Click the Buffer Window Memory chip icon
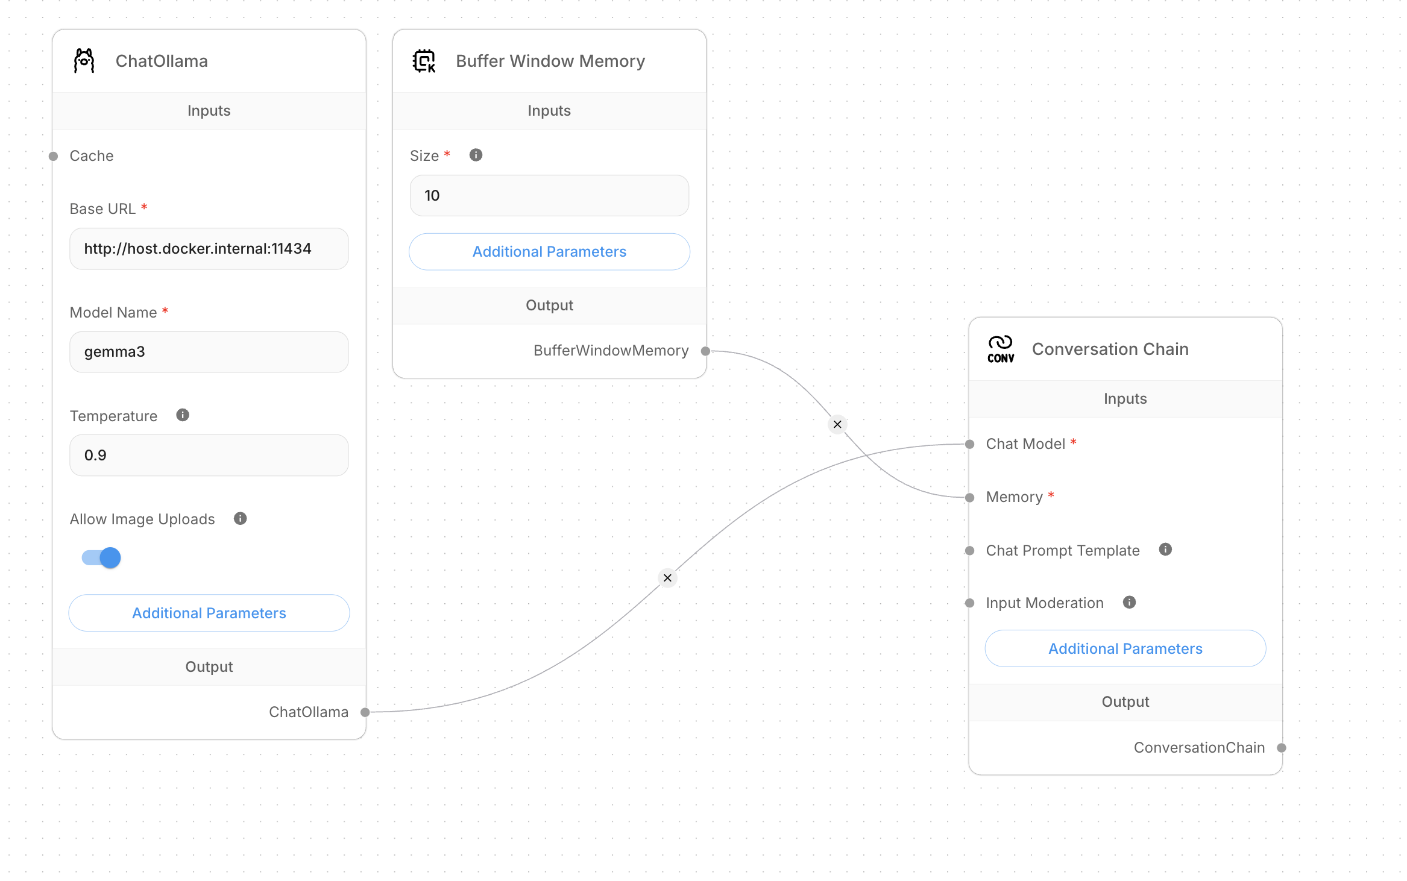The image size is (1407, 881). pos(424,61)
